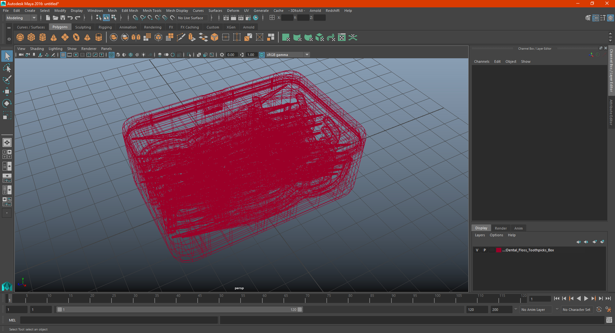Toggle auto keyframe button
Image resolution: width=615 pixels, height=333 pixels.
pyautogui.click(x=599, y=310)
